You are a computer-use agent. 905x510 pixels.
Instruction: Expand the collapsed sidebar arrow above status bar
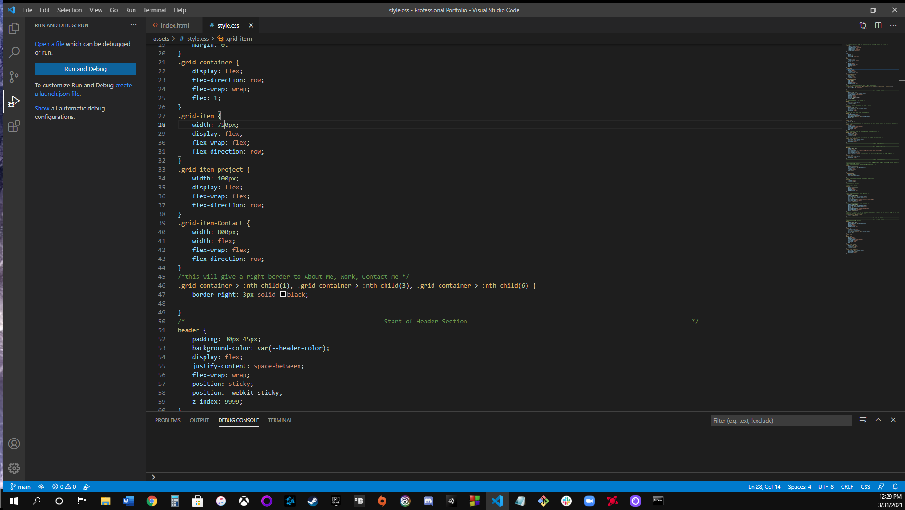(x=153, y=477)
